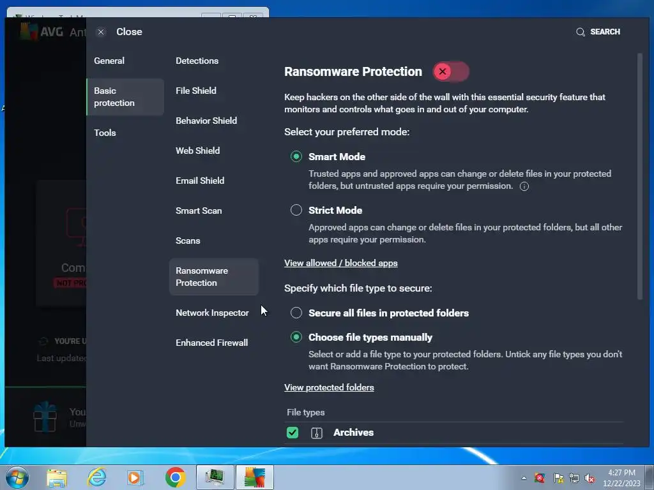This screenshot has width=654, height=490.
Task: Click the taskbar clock showing 4:27 PM
Action: [x=621, y=478]
